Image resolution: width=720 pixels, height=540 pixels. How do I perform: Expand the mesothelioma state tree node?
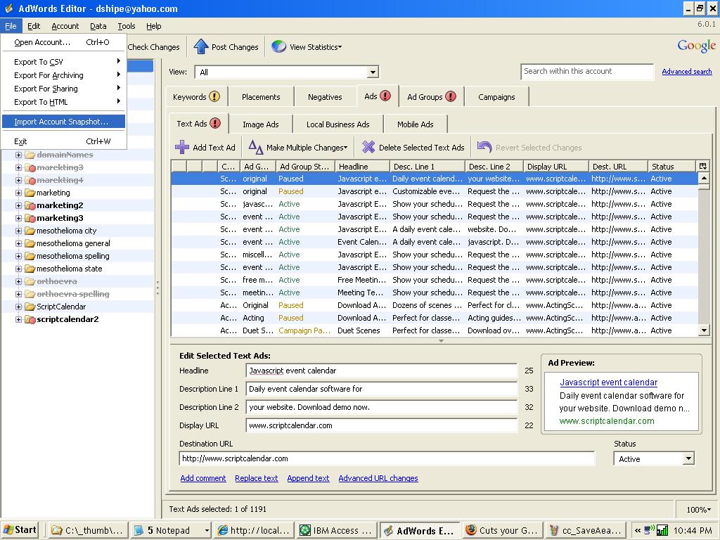(x=18, y=269)
